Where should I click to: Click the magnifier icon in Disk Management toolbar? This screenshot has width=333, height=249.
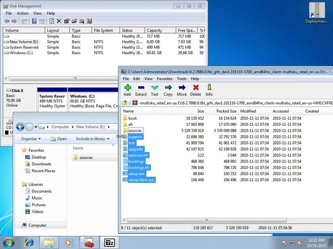coord(82,21)
